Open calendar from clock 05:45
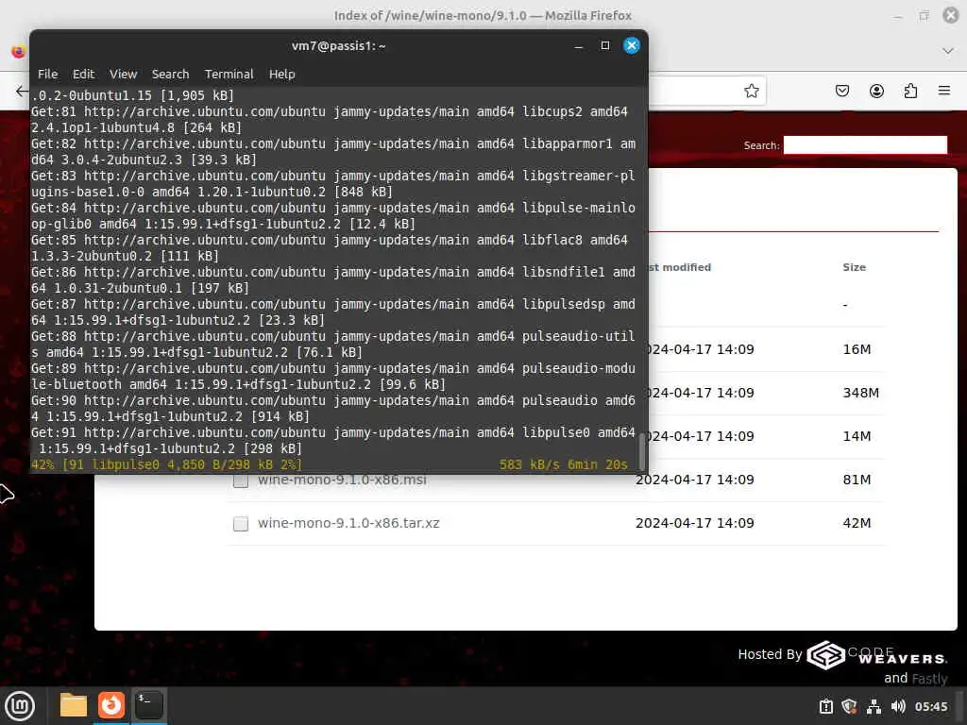The image size is (967, 725). click(930, 706)
